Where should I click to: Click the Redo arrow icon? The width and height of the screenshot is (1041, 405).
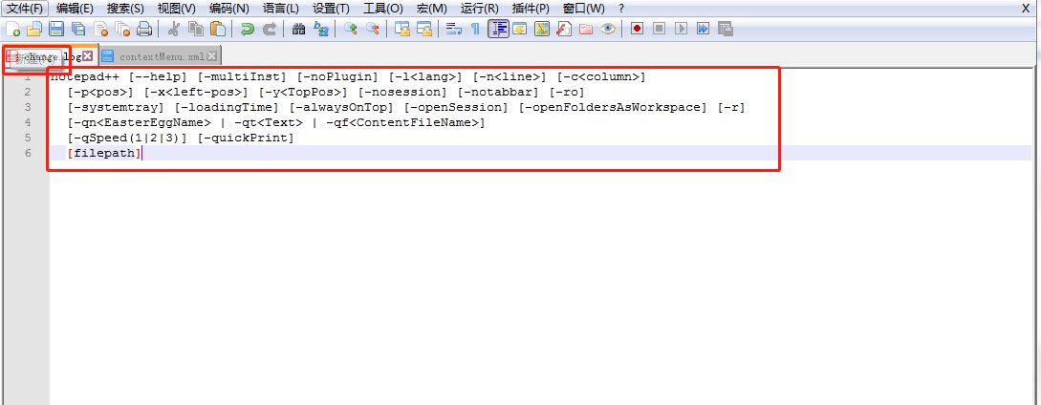click(x=269, y=29)
